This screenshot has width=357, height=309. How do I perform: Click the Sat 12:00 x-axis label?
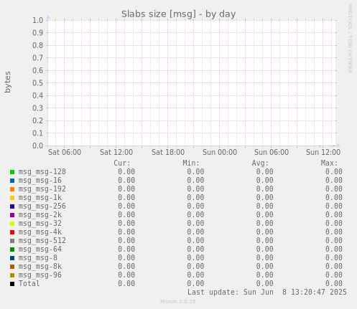point(116,152)
